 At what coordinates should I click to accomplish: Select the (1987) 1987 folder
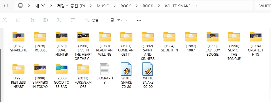[x=191, y=42]
